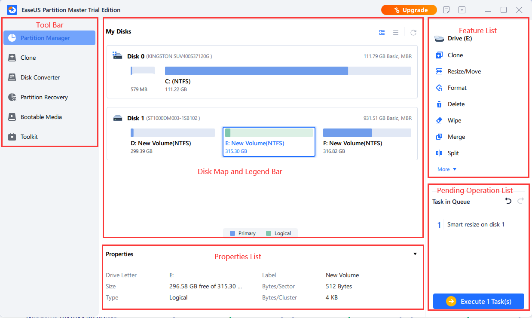
Task: Expand the More features dropdown
Action: click(x=447, y=169)
